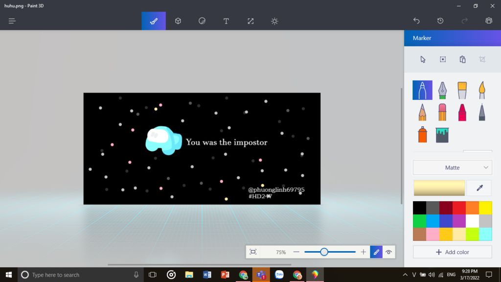
Task: Pick the light gray color swatch
Action: click(485, 221)
